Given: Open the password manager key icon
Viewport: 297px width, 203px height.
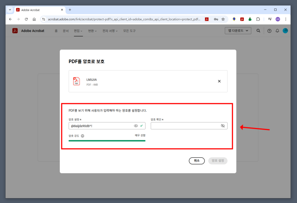Looking at the screenshot, I should [216, 19].
